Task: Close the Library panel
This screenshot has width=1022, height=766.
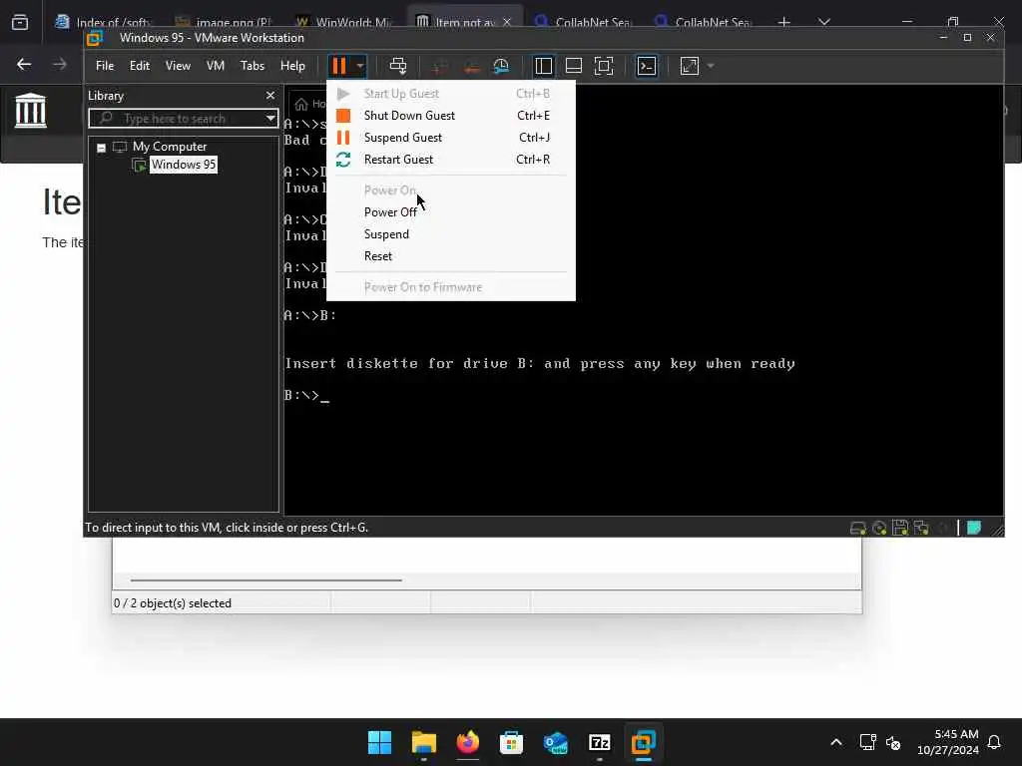Action: click(x=270, y=96)
